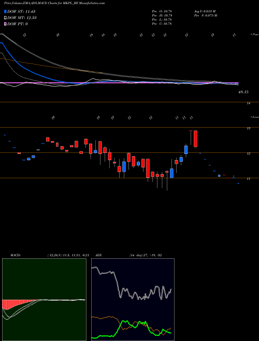
Task: Click the tall red candle peaking near 13
Action: [x=196, y=139]
